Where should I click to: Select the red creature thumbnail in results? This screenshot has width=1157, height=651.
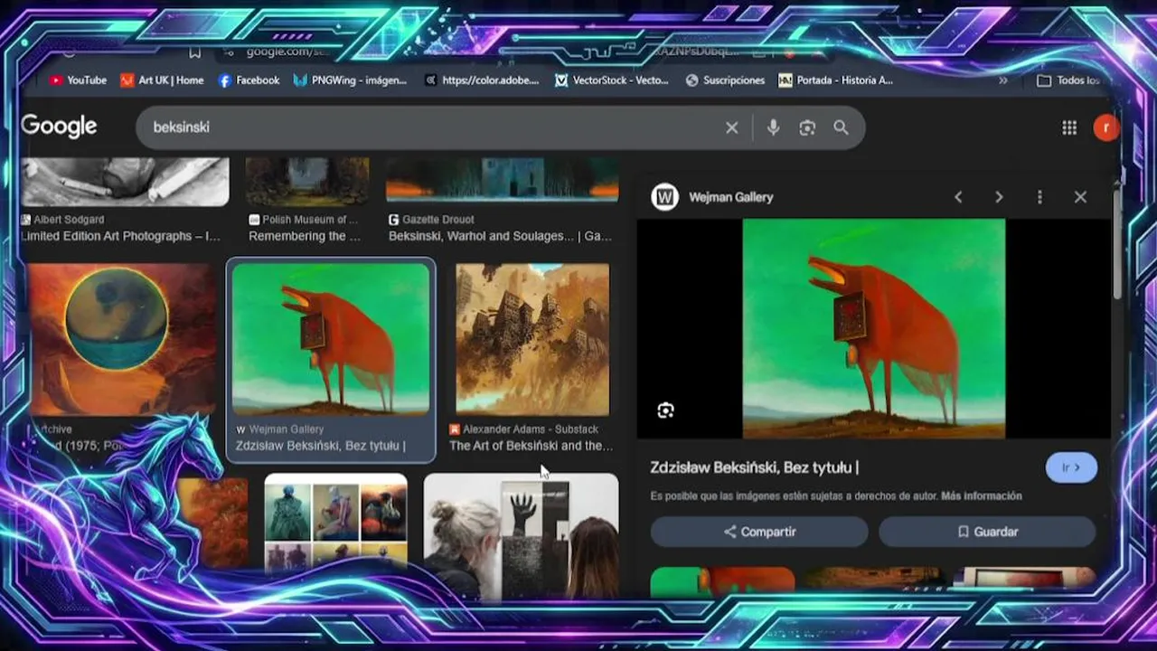(331, 339)
